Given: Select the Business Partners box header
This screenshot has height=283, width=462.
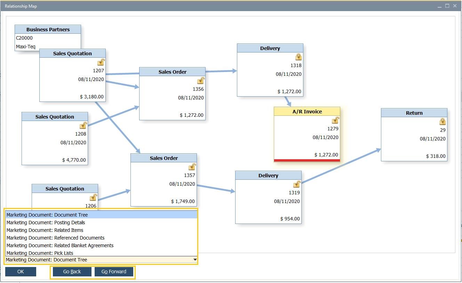Looking at the screenshot, I should pos(48,30).
